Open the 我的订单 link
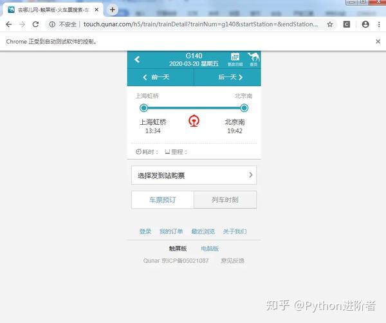 171,231
